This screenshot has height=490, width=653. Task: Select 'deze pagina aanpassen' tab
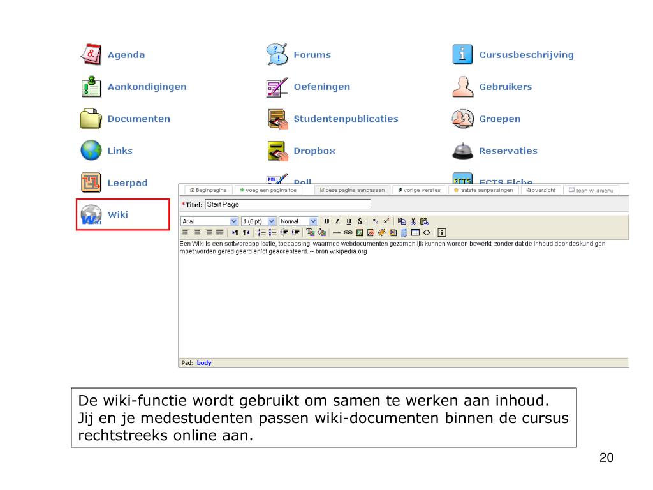[x=352, y=190]
